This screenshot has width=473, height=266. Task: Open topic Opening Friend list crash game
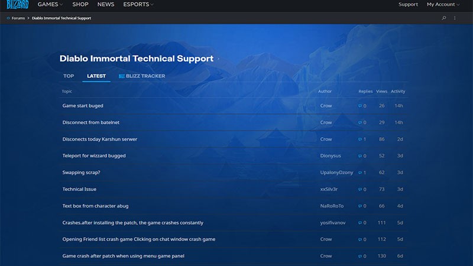139,239
